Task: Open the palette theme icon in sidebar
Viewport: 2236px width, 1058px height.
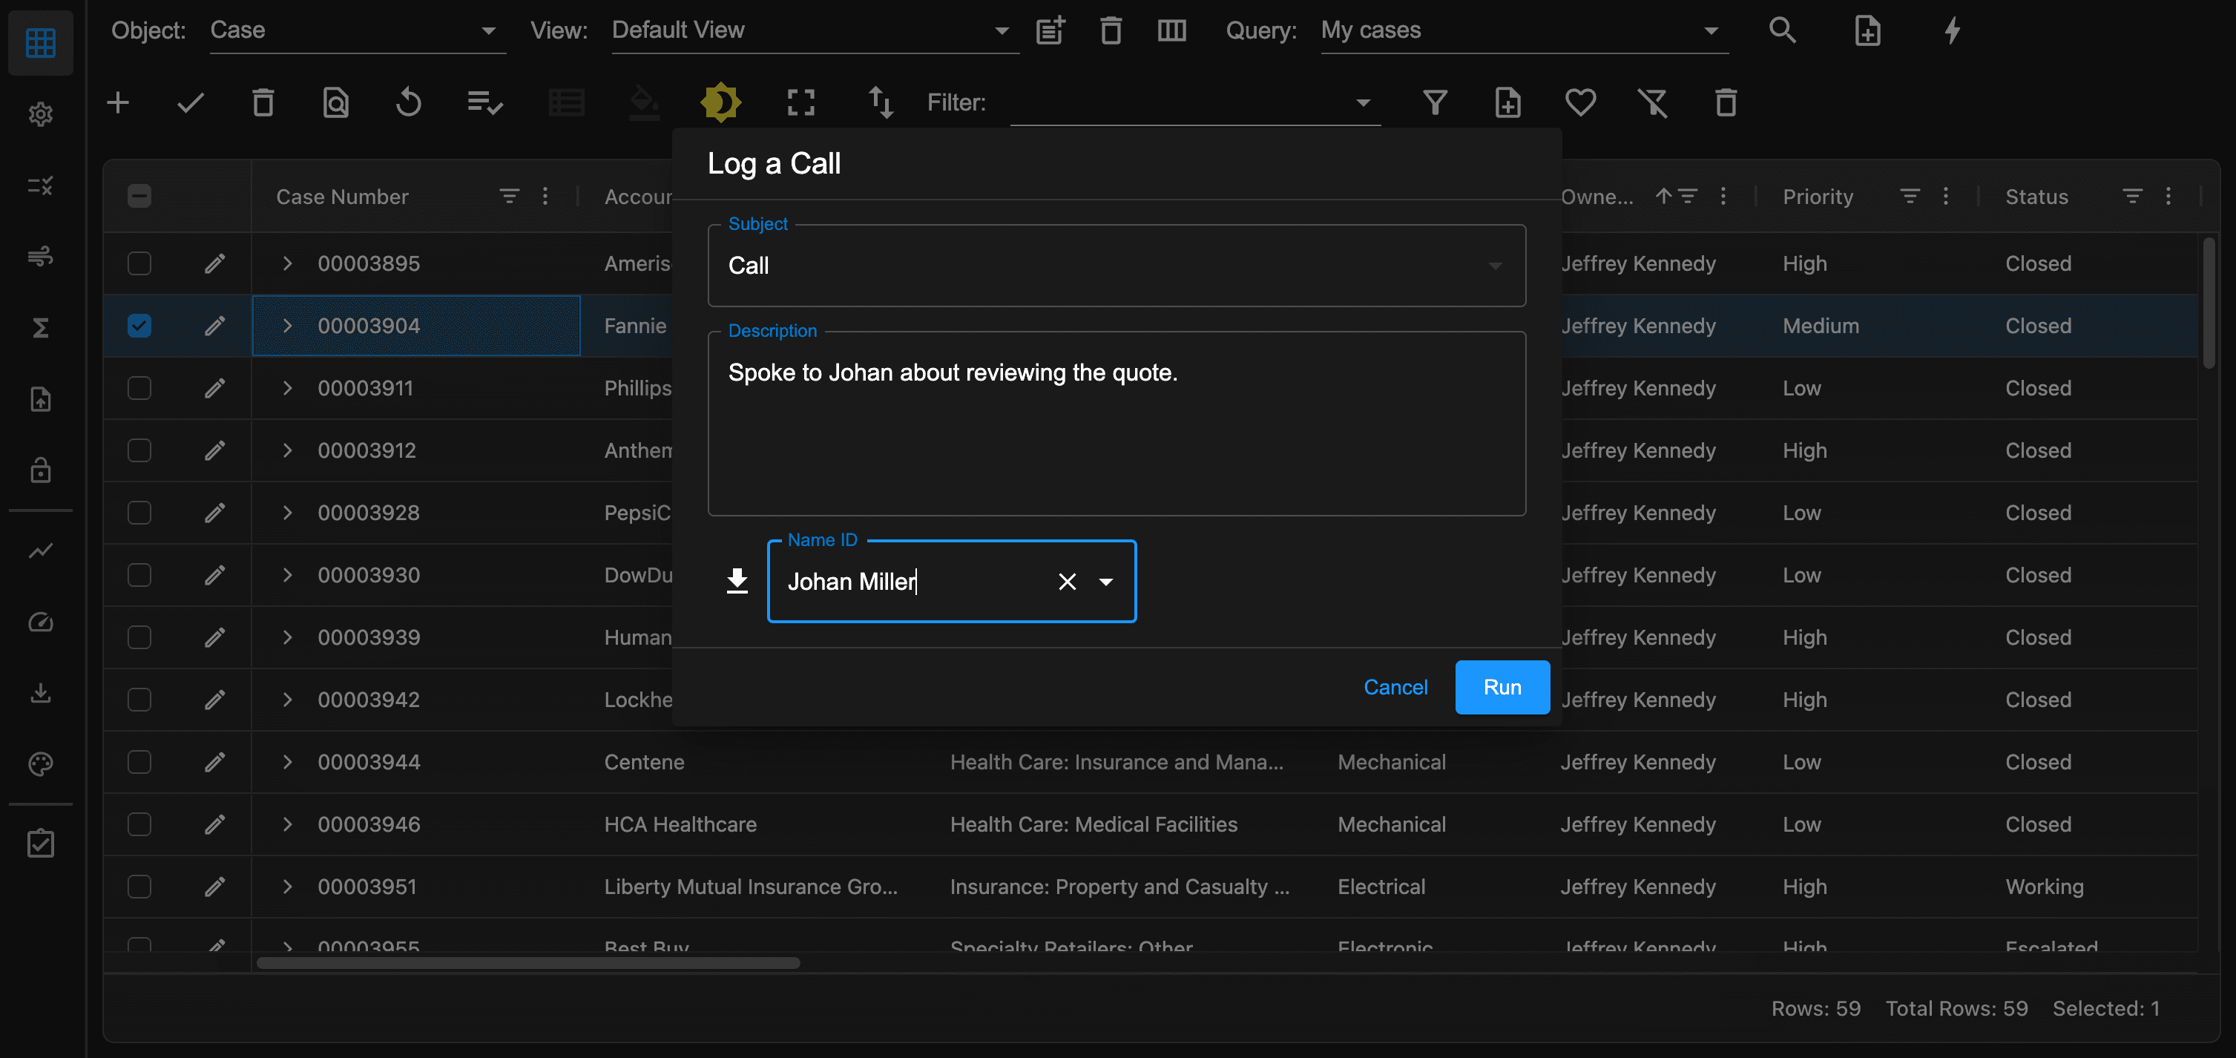Action: point(41,763)
